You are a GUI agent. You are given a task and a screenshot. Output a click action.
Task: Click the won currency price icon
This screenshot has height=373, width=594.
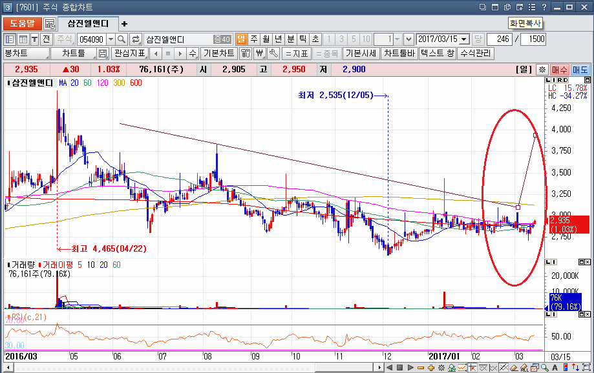pos(260,54)
